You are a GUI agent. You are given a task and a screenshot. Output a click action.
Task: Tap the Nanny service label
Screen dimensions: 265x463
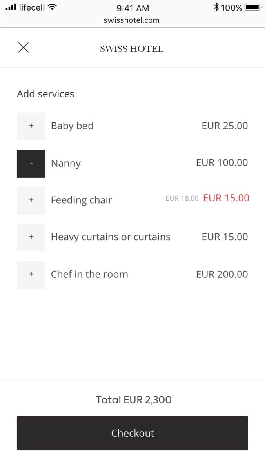coord(66,163)
